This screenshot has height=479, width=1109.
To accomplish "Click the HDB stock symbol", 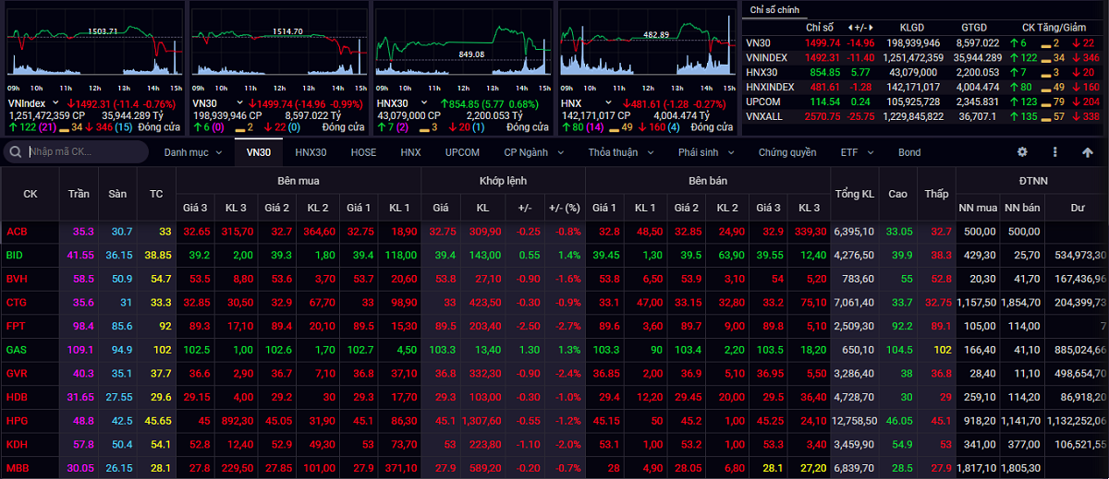I will (17, 397).
